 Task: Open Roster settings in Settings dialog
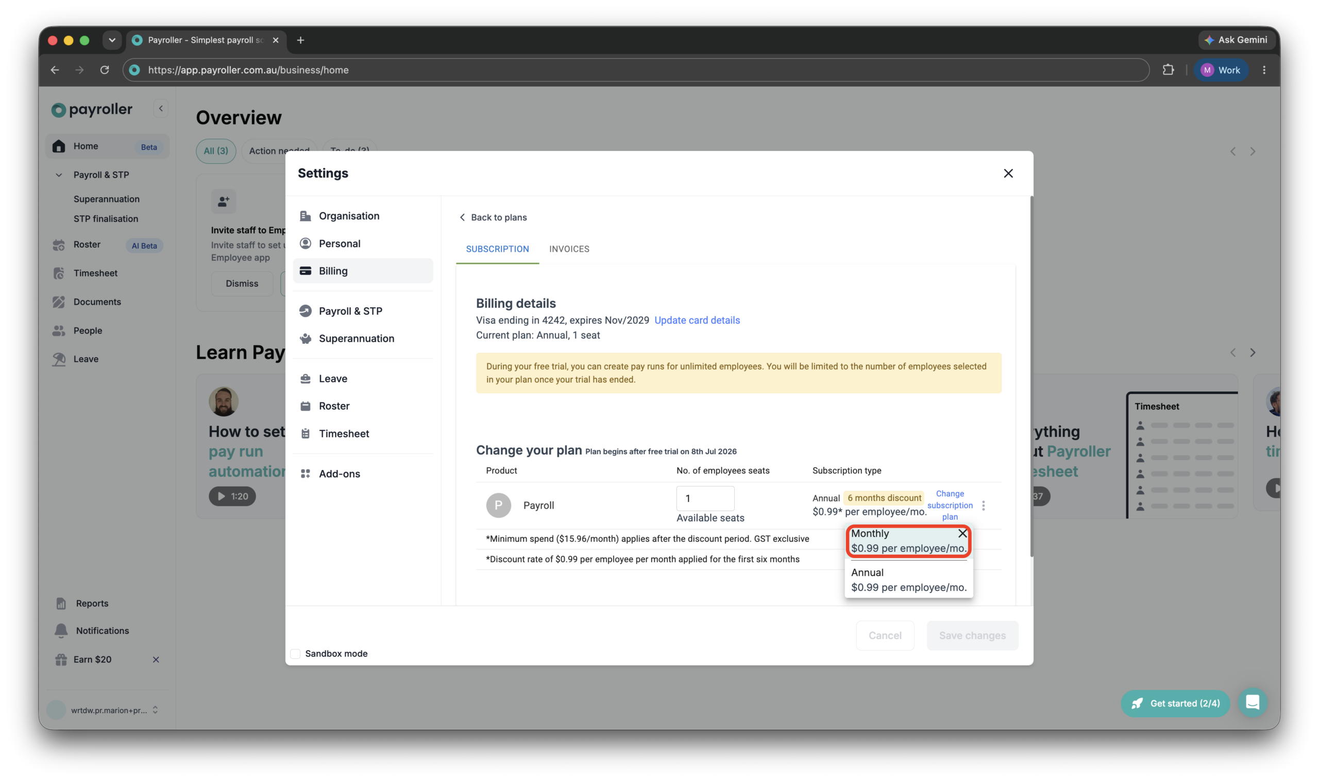(363, 405)
